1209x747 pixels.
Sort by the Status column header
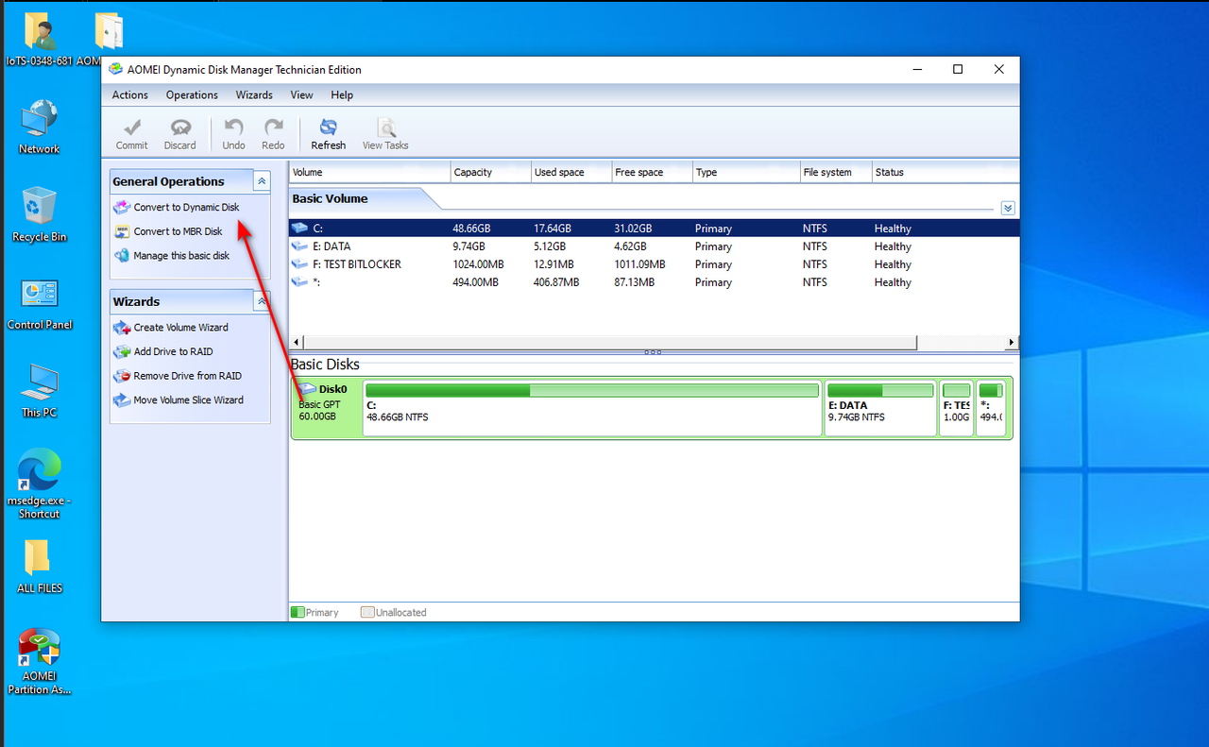tap(945, 172)
